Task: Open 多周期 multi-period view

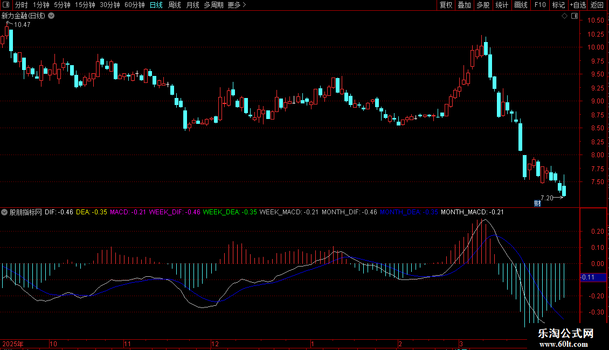Action: click(213, 5)
